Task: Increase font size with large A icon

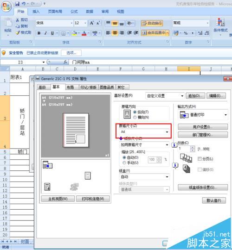Action: [x=91, y=23]
